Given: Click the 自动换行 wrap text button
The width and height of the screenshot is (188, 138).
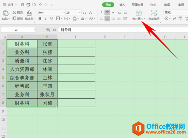Looking at the screenshot, I should [x=154, y=15].
